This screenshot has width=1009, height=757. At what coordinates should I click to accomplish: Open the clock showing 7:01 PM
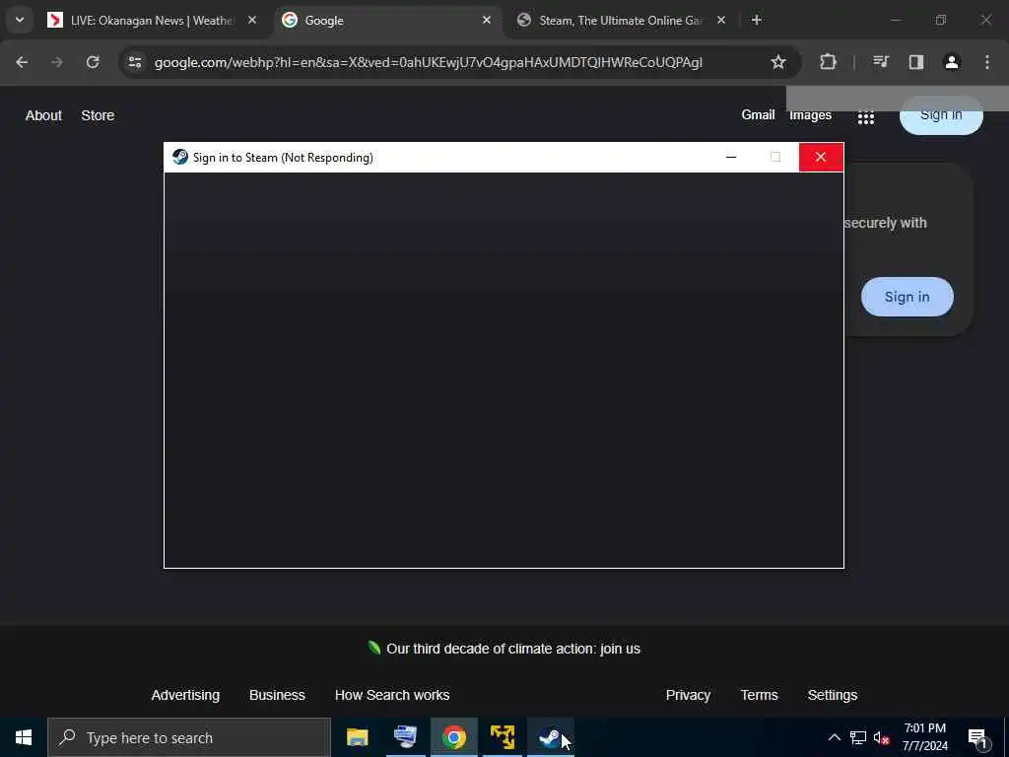[924, 737]
